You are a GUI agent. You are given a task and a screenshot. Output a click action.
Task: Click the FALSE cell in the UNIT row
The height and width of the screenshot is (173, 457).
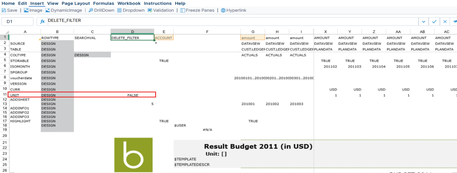pos(133,95)
